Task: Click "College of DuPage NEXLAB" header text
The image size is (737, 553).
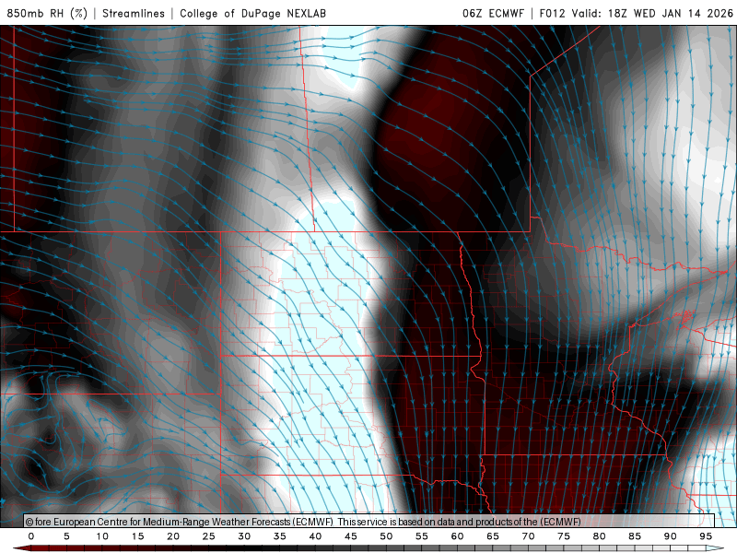Action: tap(252, 13)
